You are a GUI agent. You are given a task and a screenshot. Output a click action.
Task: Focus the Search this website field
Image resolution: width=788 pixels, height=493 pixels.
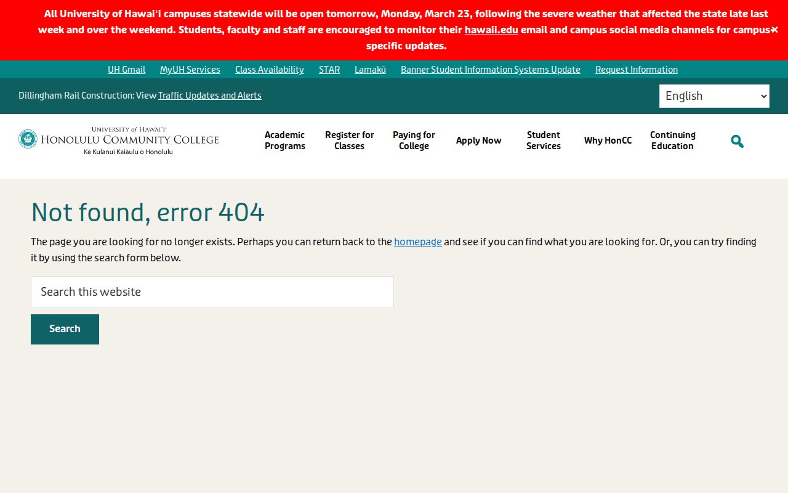pos(212,292)
